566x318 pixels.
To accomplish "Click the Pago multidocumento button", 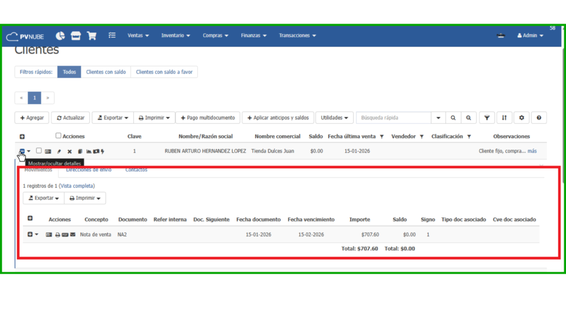I will 208,118.
